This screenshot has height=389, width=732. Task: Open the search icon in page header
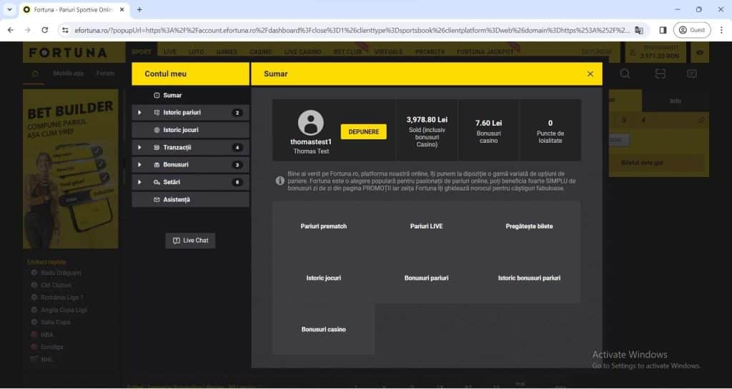(625, 74)
